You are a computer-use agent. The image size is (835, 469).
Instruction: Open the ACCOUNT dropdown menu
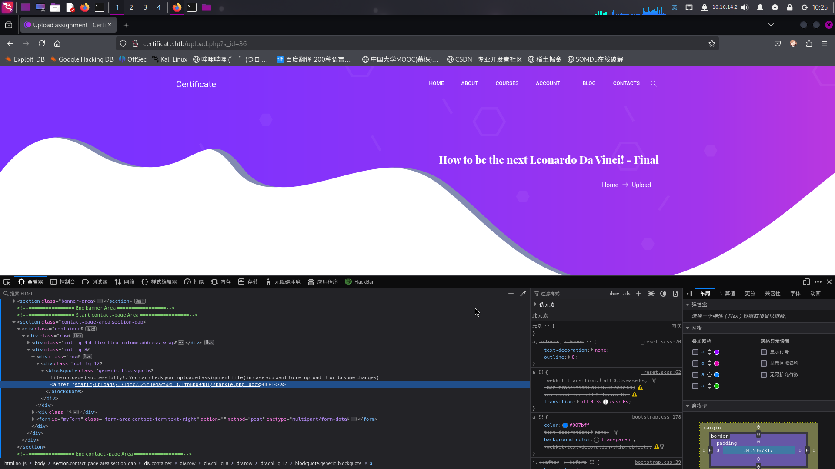[550, 83]
